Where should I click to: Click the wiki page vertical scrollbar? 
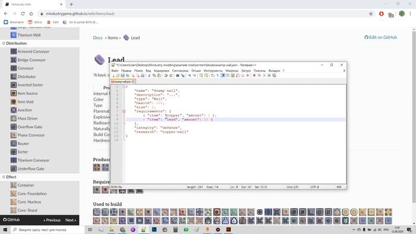point(414,117)
